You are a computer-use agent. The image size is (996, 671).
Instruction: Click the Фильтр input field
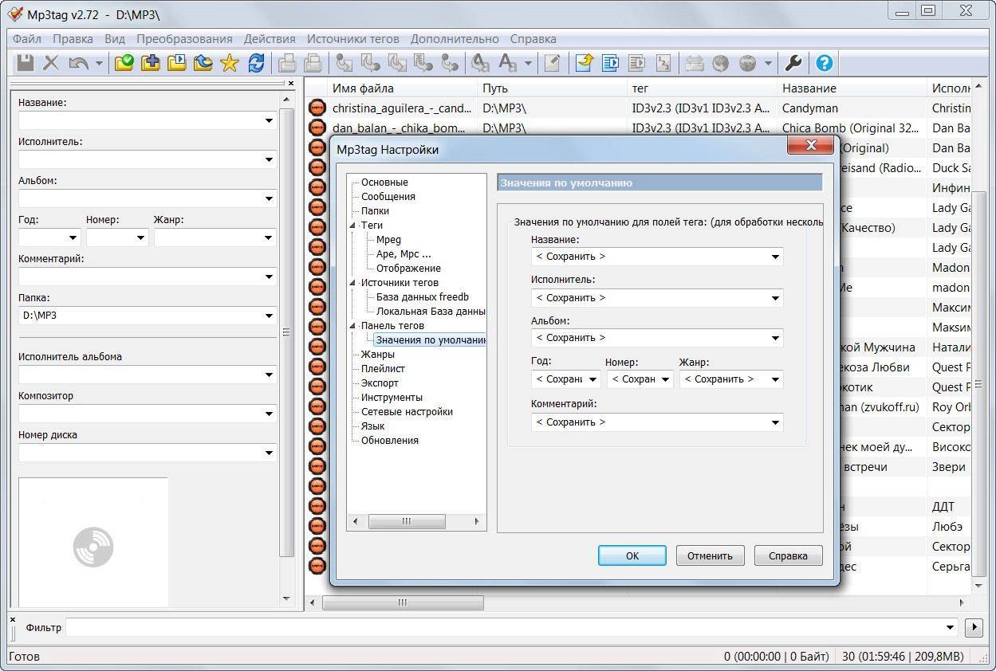point(512,627)
